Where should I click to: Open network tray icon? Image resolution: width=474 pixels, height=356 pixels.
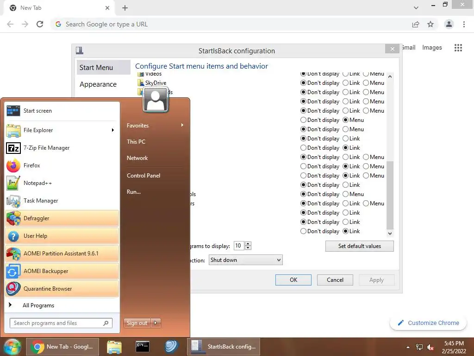(x=419, y=347)
